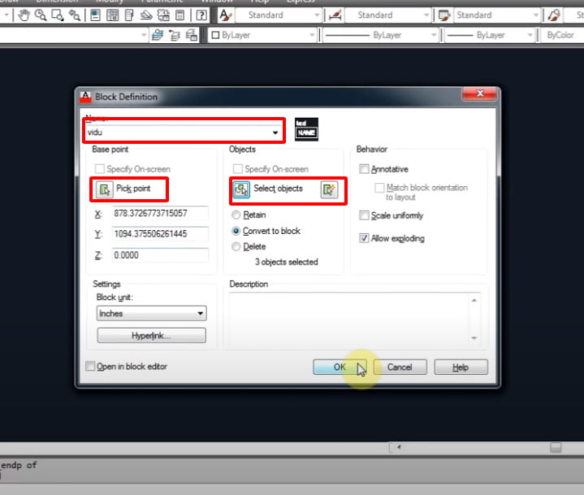Screen dimensions: 584x495
Task: Check Specify On-screen under Objects
Action: coord(238,169)
